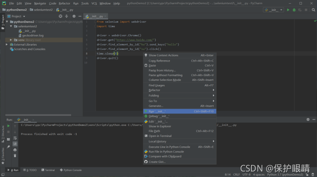Click the lock icon in status bar

[x=307, y=175]
